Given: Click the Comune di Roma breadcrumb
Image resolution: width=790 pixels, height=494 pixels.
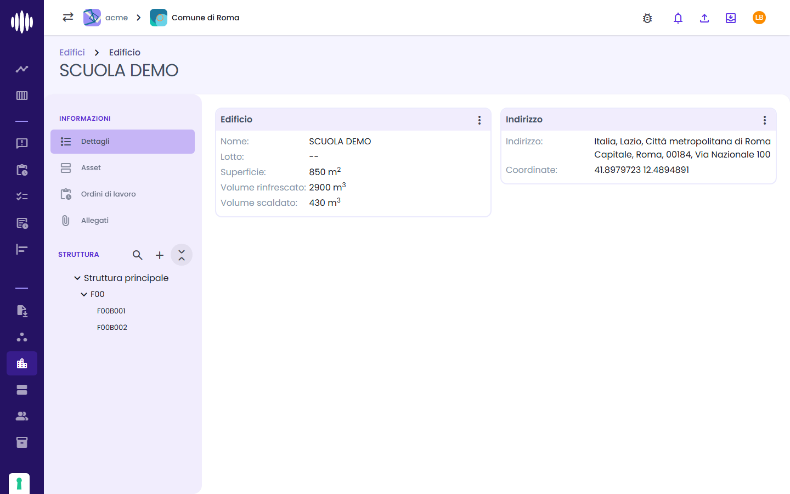Looking at the screenshot, I should [195, 18].
